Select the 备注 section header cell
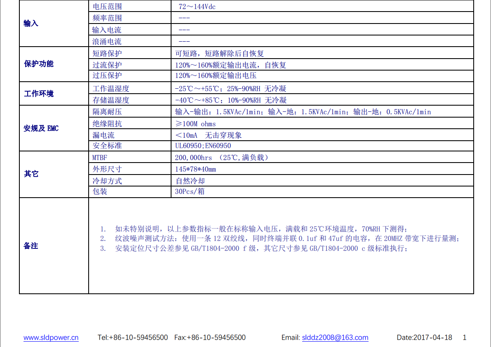 (31, 245)
